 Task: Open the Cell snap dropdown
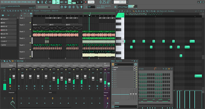tap(91, 7)
